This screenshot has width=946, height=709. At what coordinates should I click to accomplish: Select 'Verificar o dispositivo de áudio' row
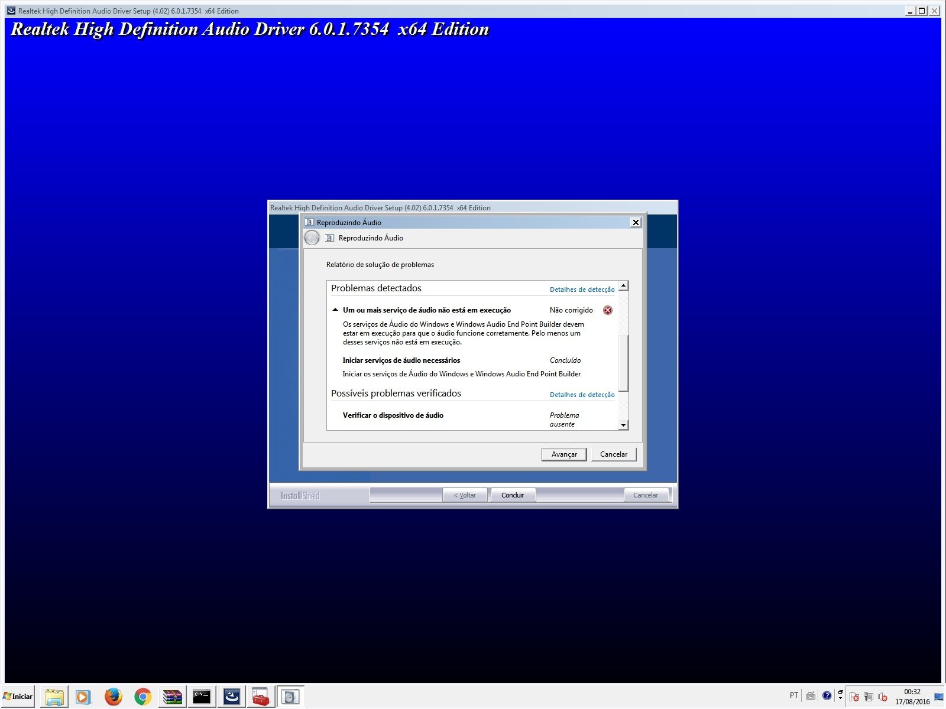393,415
